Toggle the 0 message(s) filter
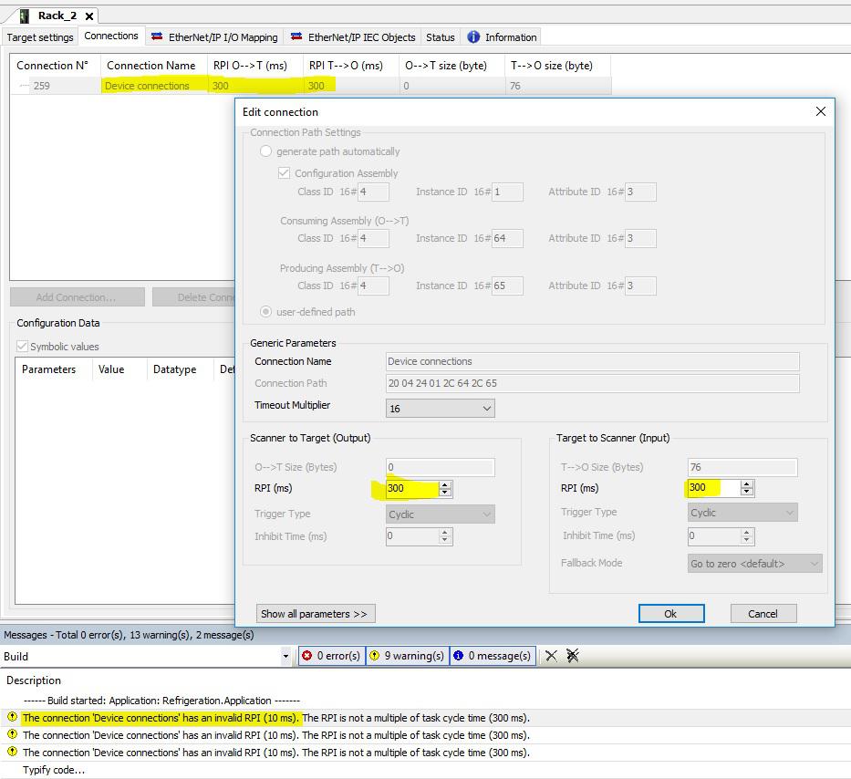The image size is (851, 779). [491, 656]
